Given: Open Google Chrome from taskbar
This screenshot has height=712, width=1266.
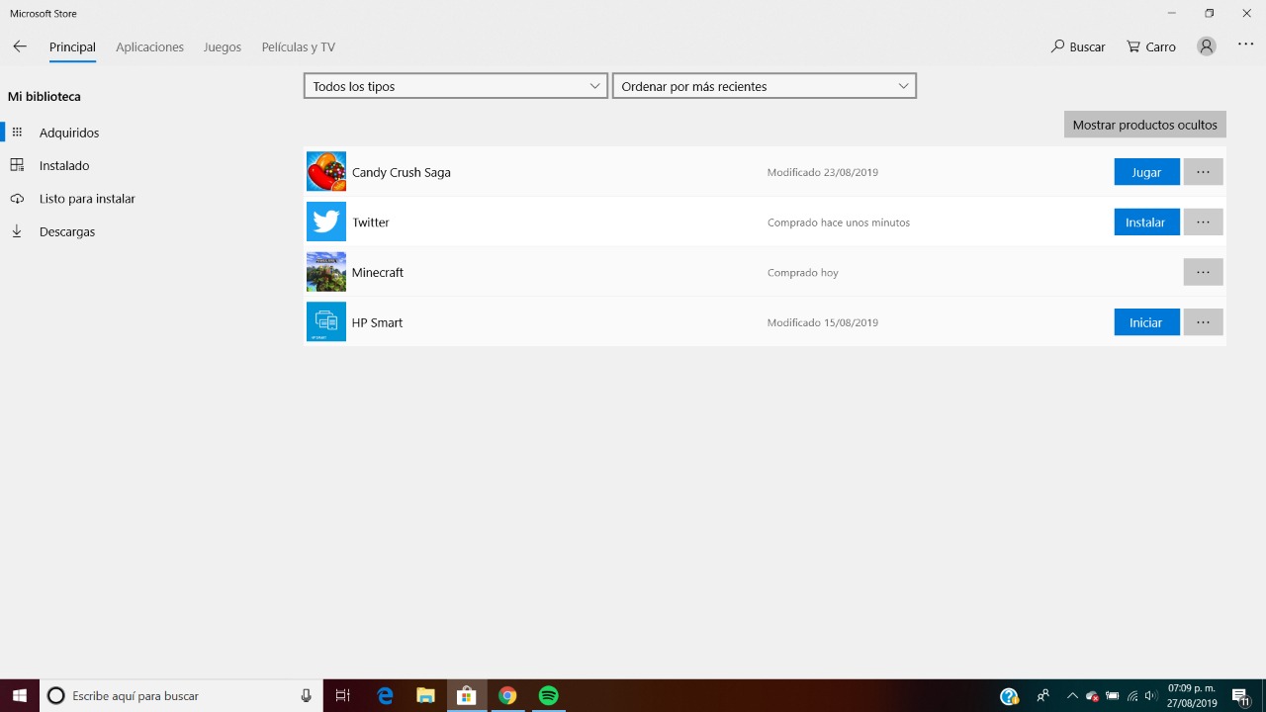Looking at the screenshot, I should pyautogui.click(x=507, y=696).
